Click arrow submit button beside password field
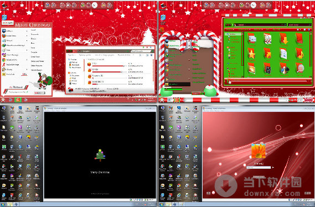The width and height of the screenshot is (315, 207). pos(273,167)
